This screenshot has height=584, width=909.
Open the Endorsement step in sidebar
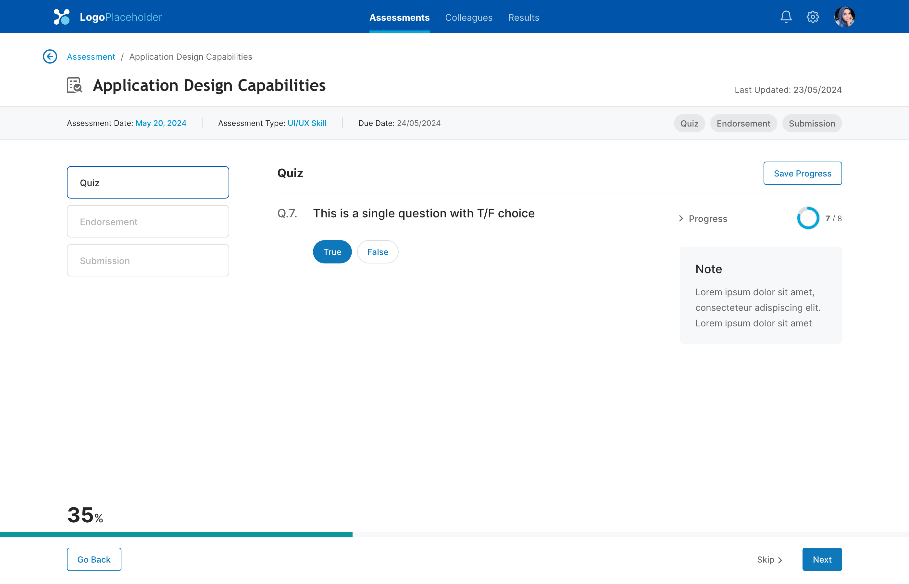click(x=148, y=222)
